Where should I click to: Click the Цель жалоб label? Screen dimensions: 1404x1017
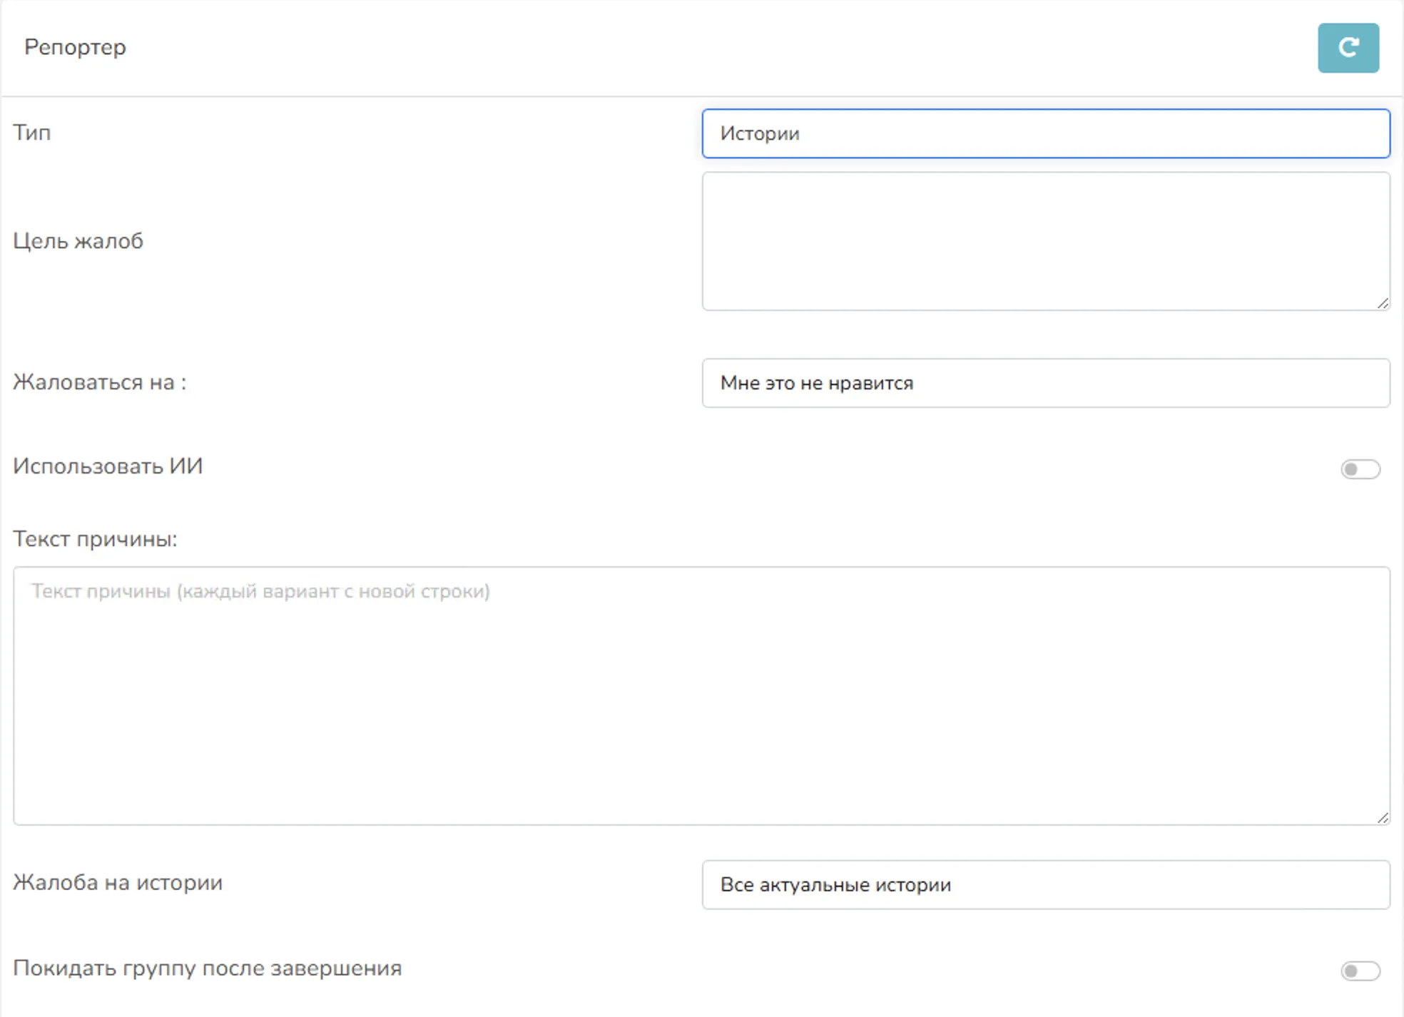point(78,241)
